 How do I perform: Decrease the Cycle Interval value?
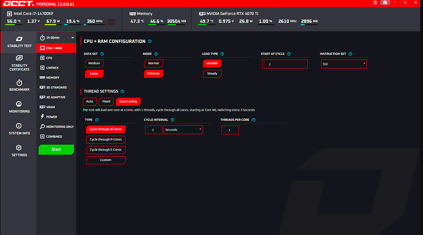(148, 132)
